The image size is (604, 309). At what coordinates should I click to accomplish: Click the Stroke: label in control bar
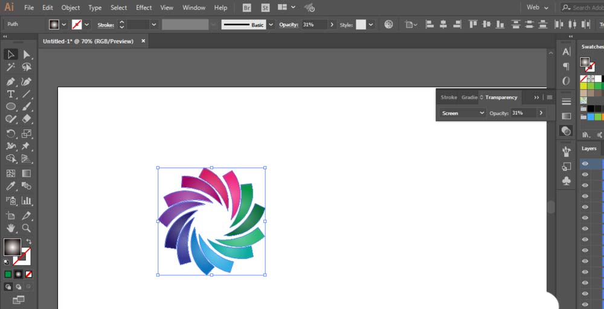106,25
